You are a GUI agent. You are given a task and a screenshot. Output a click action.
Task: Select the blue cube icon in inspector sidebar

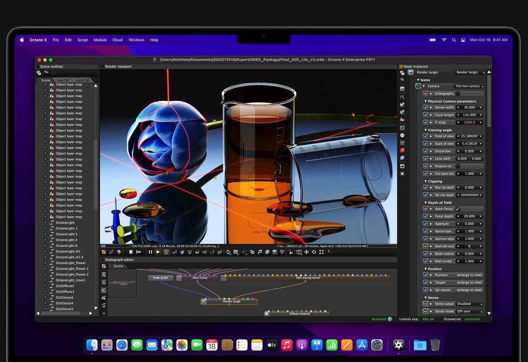[x=402, y=158]
